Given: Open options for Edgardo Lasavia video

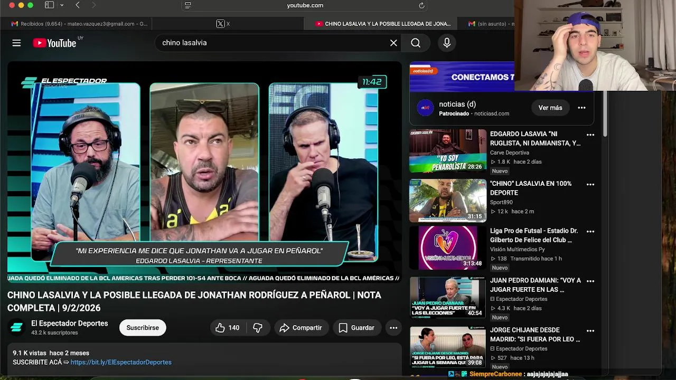Looking at the screenshot, I should pyautogui.click(x=590, y=135).
